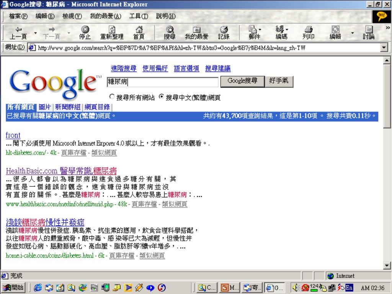Switch to the 新聞群組 tab
Image resolution: width=392 pixels, height=294 pixels.
[x=67, y=107]
